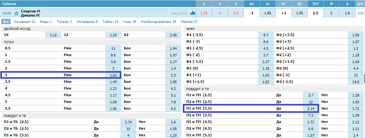
Task: Add Спартак М match to favorites star
Action: pos(16,13)
